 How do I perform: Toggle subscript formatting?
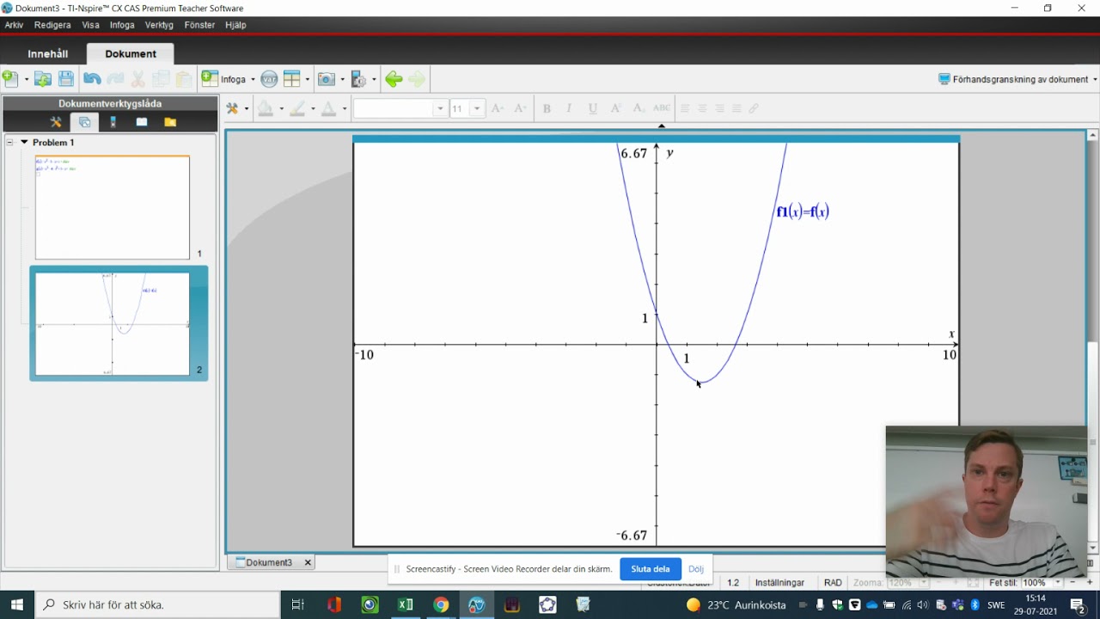[x=639, y=108]
